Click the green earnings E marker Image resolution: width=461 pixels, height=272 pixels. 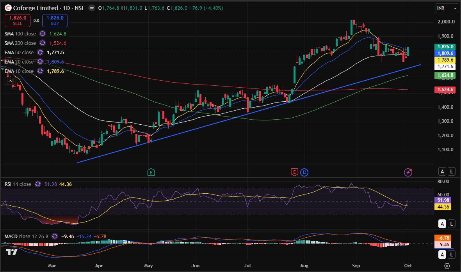click(x=151, y=172)
